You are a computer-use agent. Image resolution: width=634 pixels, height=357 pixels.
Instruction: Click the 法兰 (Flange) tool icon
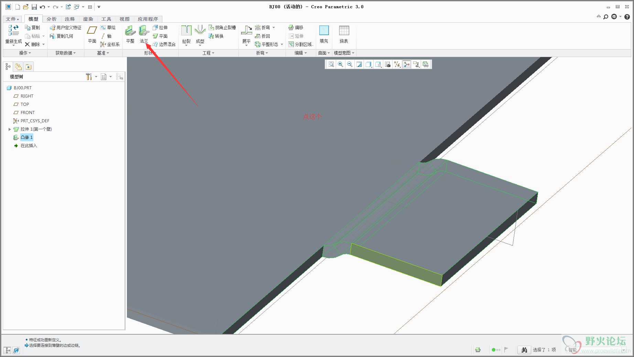(x=144, y=31)
